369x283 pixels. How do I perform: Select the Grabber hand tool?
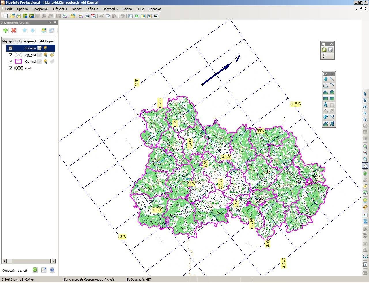365,166
